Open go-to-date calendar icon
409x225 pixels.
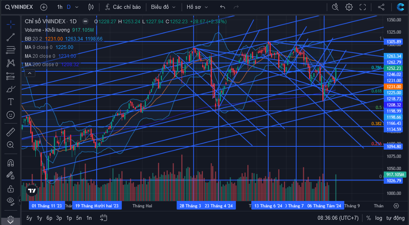103,218
